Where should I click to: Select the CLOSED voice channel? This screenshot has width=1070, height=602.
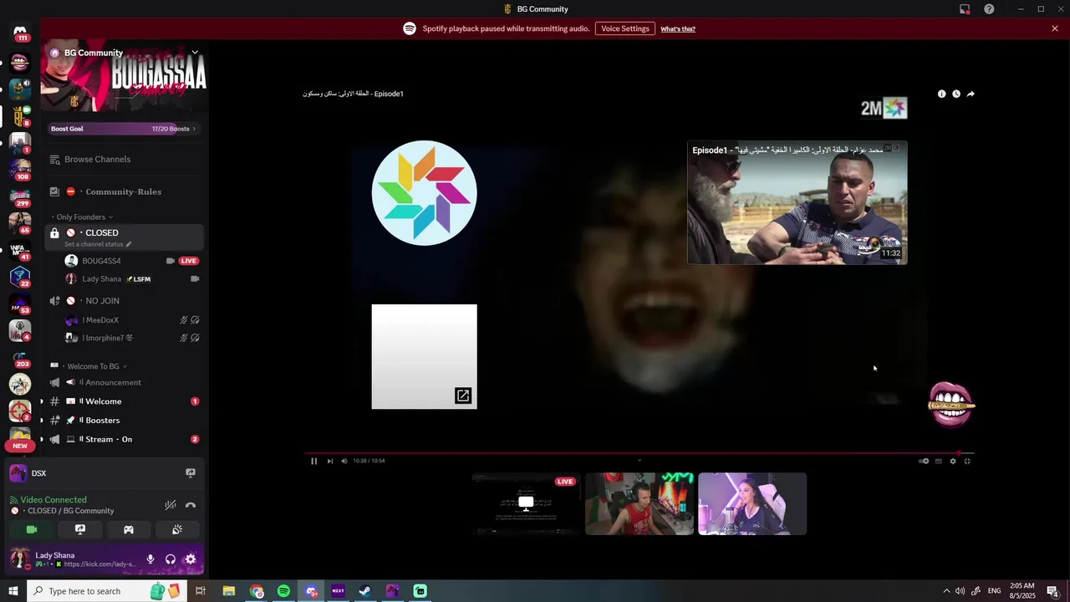tap(124, 237)
